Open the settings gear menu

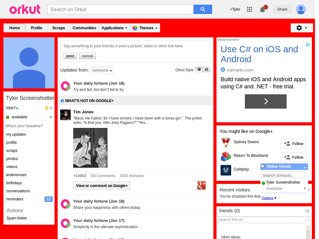[302, 28]
